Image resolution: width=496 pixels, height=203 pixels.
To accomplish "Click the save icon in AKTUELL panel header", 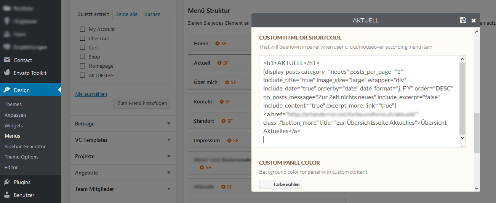I will [463, 20].
